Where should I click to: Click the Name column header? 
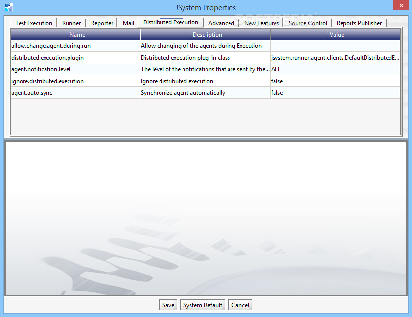[x=76, y=35]
